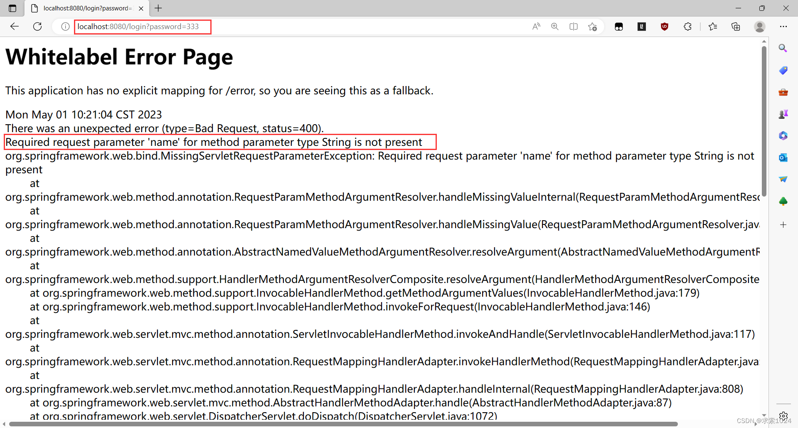
Task: Open the black mask extension icon
Action: (x=619, y=27)
